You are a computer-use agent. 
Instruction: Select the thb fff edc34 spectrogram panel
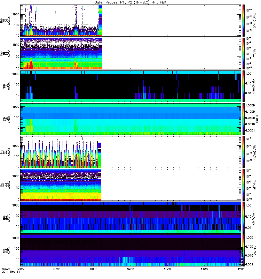pos(131,21)
